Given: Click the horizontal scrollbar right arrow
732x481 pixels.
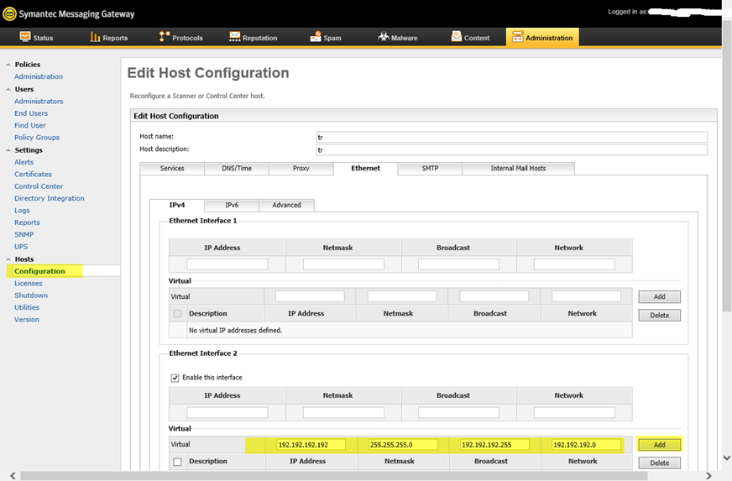Looking at the screenshot, I should 708,476.
